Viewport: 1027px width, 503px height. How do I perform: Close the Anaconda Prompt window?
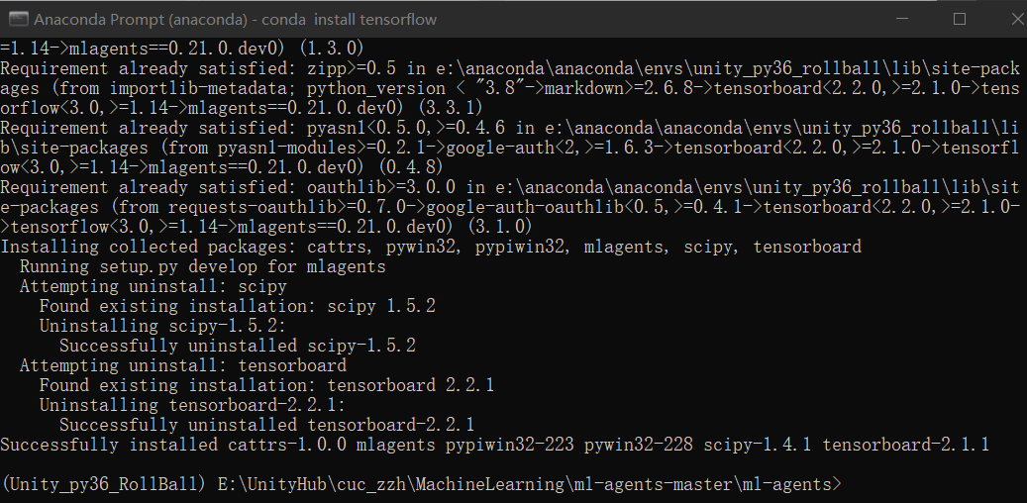point(1005,19)
